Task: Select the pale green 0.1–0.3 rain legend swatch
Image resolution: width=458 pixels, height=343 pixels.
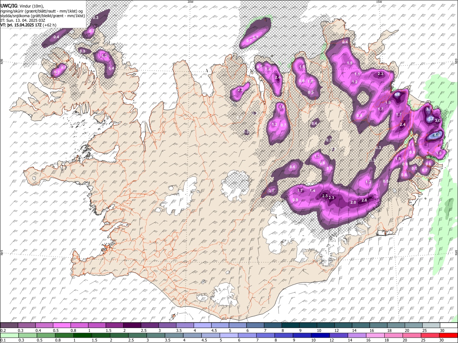Action: tap(9, 335)
